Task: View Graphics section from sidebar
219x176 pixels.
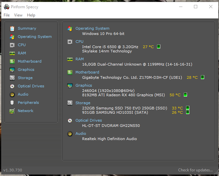Action: [26, 70]
